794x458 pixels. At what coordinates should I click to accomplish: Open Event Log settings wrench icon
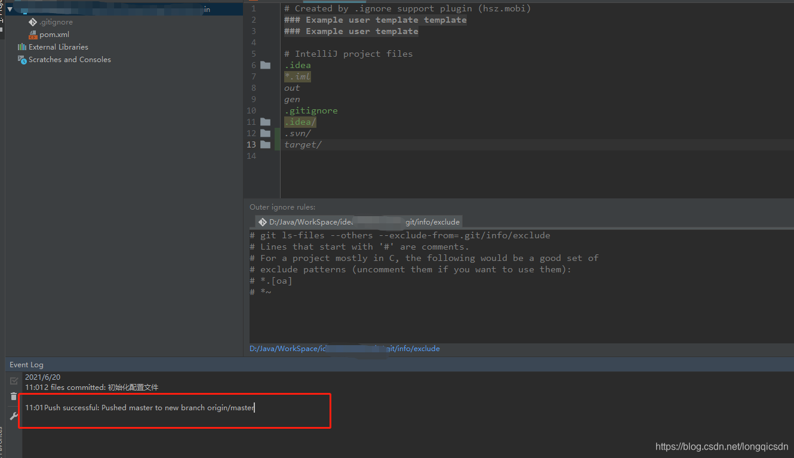pyautogui.click(x=14, y=416)
